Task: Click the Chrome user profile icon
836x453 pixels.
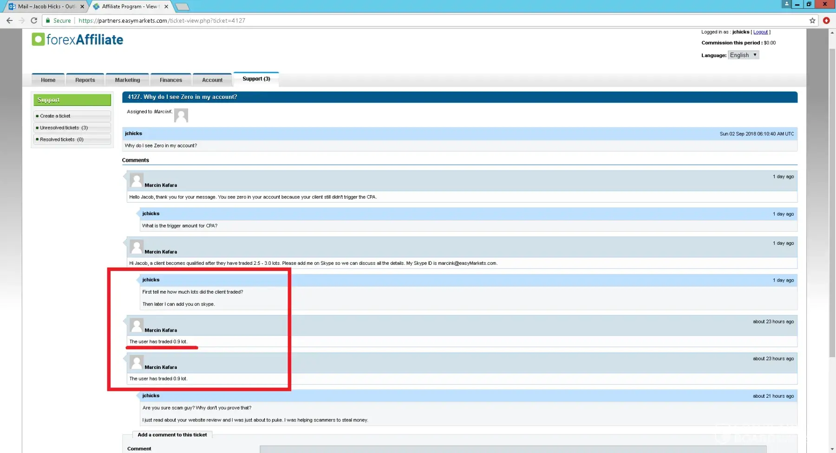Action: click(x=786, y=4)
